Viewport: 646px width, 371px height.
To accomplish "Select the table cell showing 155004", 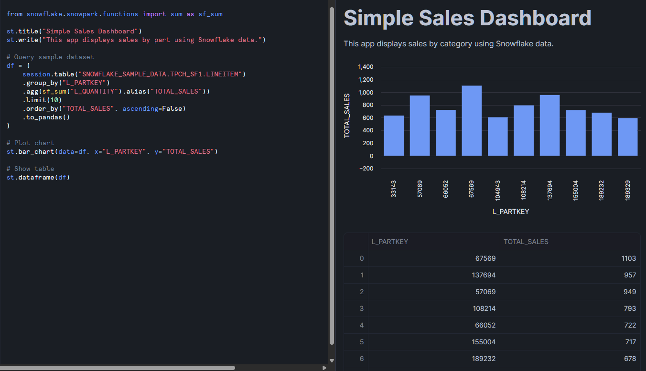I will point(433,342).
